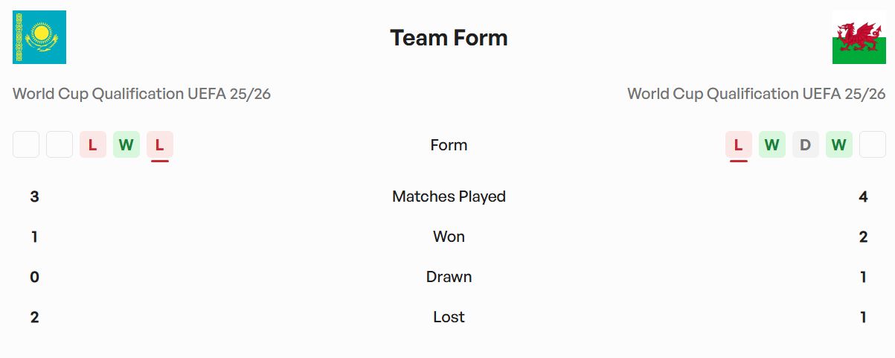Screen dimensions: 895x358
Task: Click Kazakhstan's non-underlined L form badge
Action: [93, 144]
